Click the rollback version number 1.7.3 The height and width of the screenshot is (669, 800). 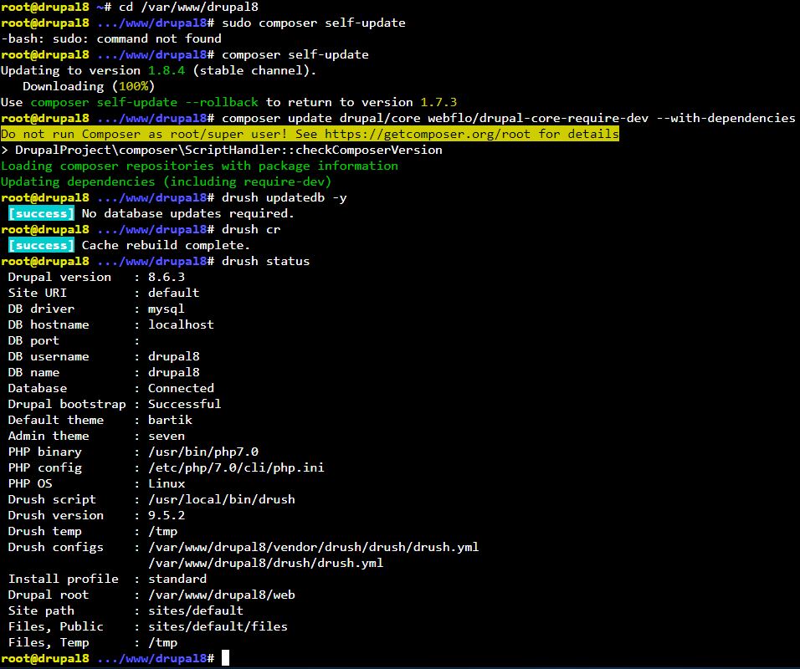coord(438,102)
